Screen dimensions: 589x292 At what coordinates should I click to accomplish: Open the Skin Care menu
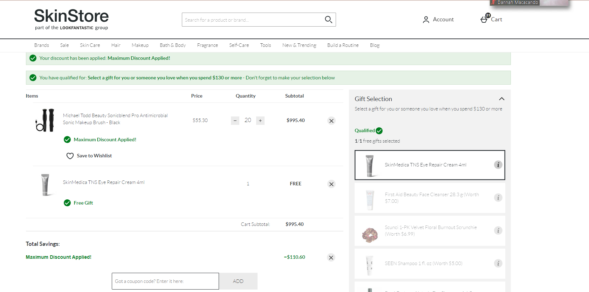tap(90, 45)
